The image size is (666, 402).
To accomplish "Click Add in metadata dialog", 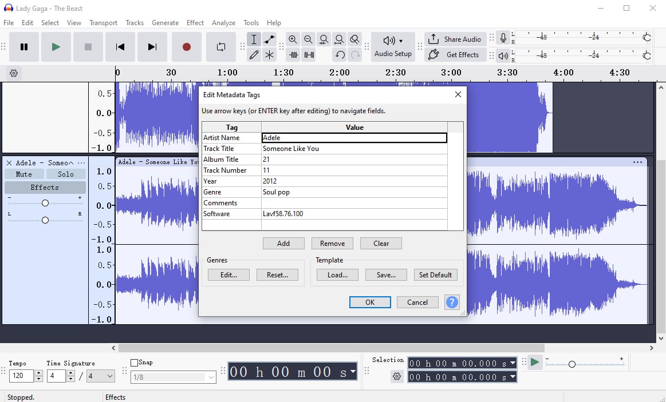I will 283,244.
